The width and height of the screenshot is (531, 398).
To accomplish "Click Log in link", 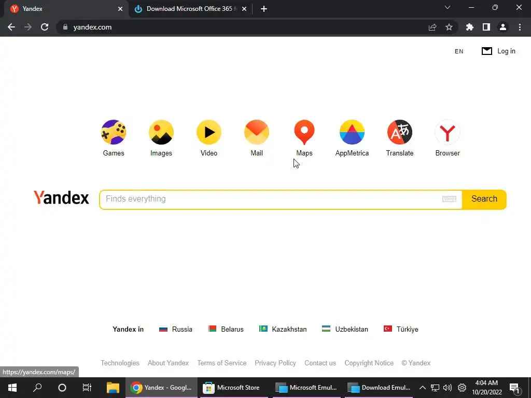I will 506,51.
